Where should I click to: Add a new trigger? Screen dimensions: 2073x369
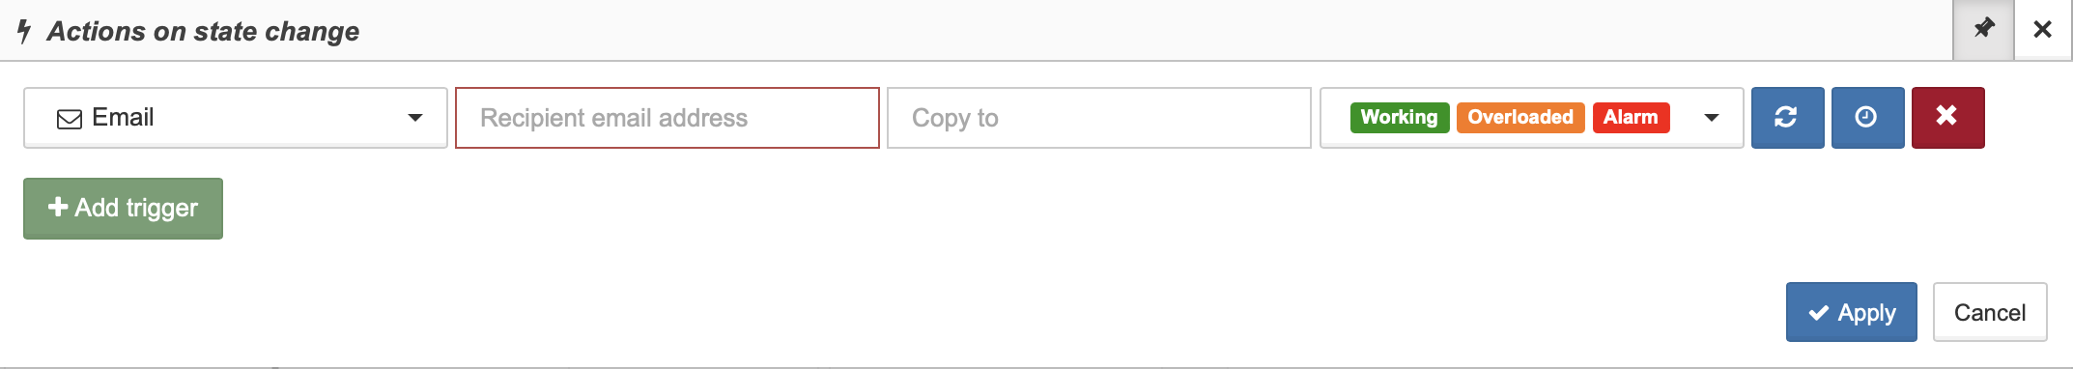[x=123, y=208]
